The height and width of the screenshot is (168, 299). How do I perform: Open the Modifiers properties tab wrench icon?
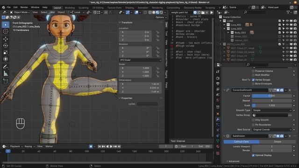click(x=218, y=119)
